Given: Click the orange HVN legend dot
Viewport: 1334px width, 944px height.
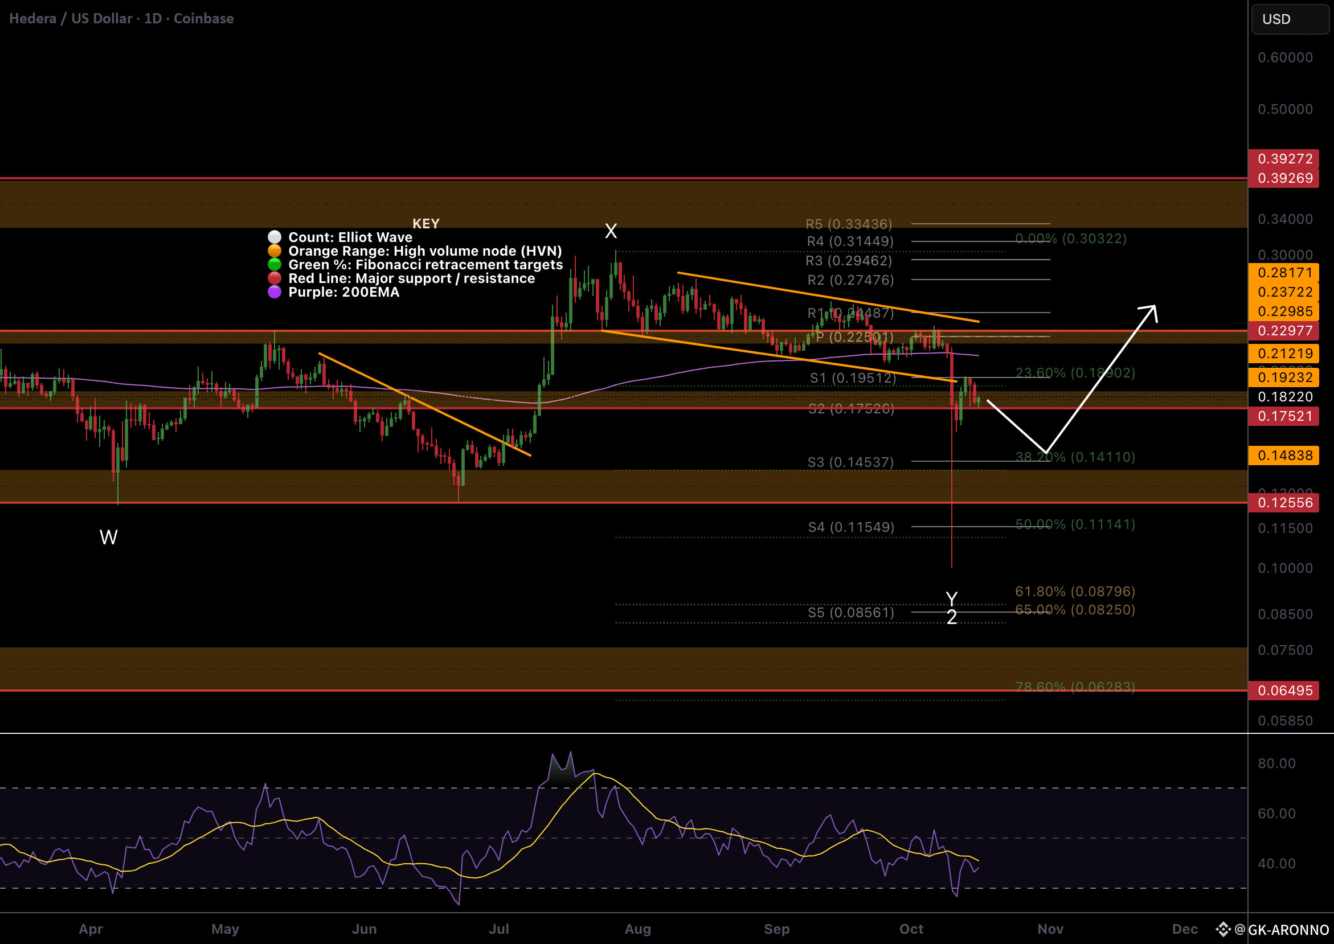Looking at the screenshot, I should (275, 251).
